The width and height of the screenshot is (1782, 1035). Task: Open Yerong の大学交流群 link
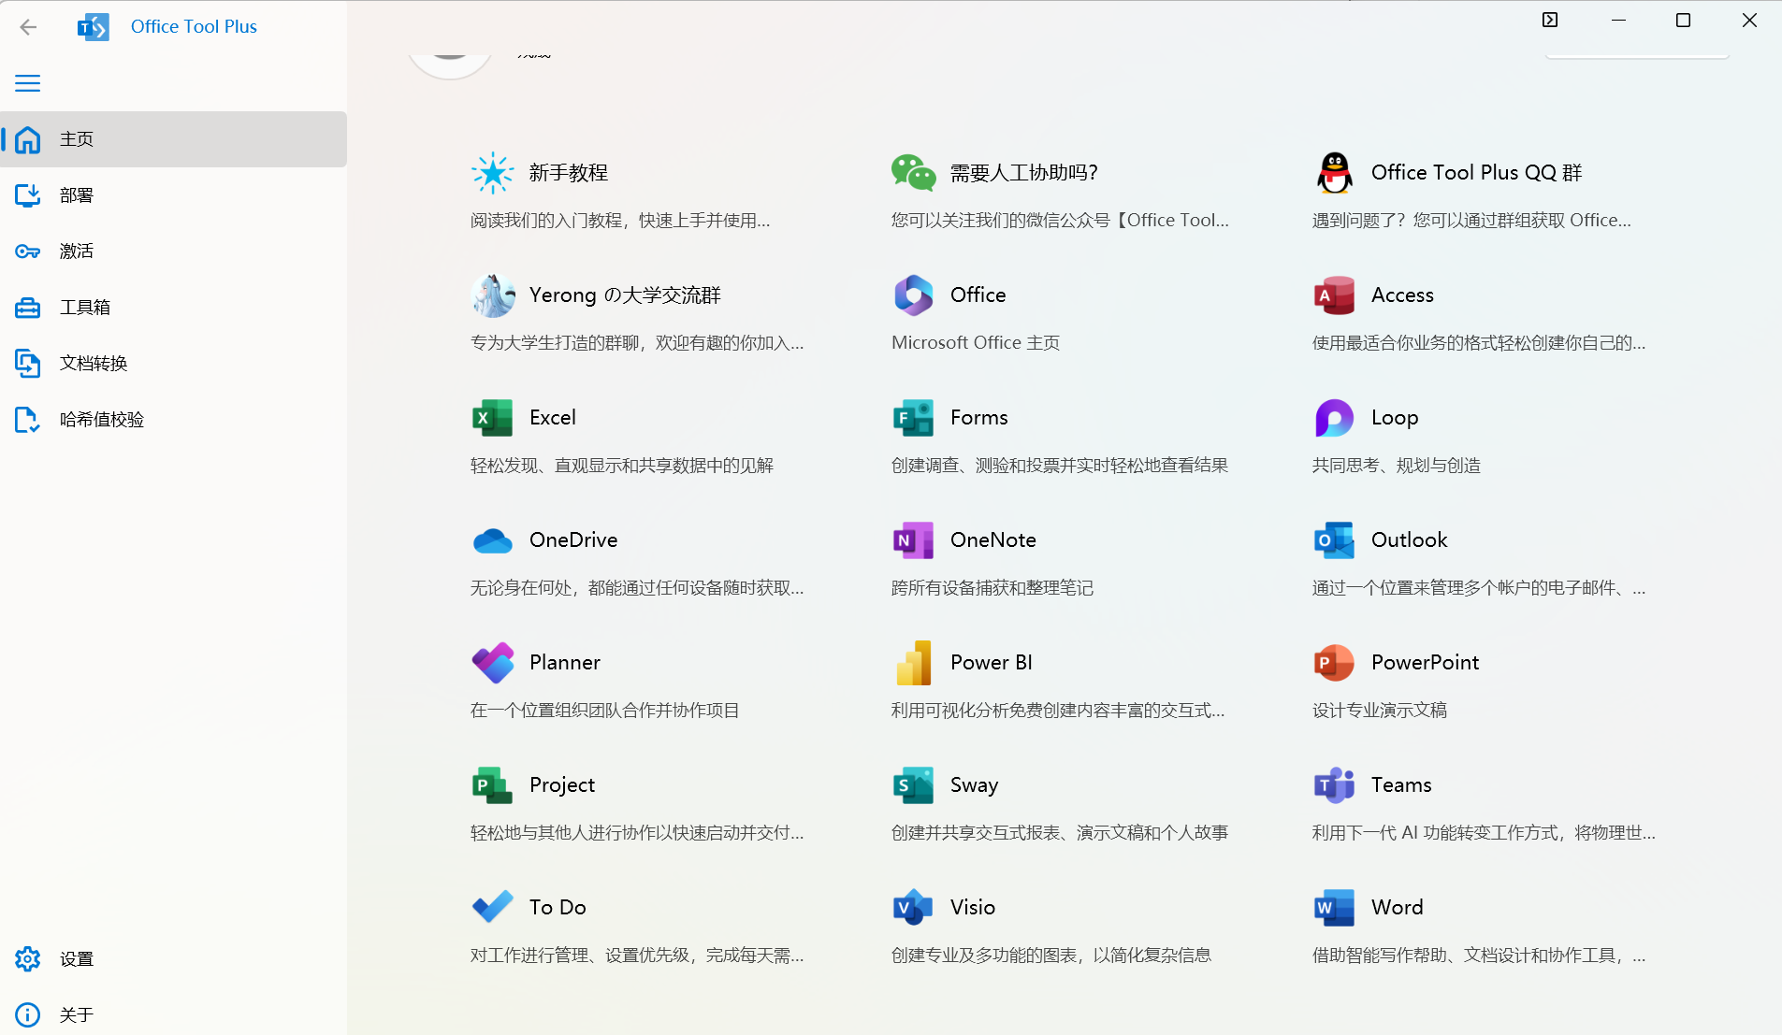[625, 295]
